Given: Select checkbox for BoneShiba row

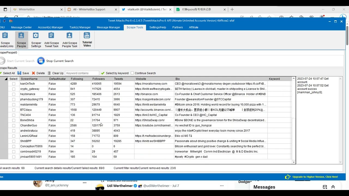Looking at the screenshot, I should click(x=14, y=120).
